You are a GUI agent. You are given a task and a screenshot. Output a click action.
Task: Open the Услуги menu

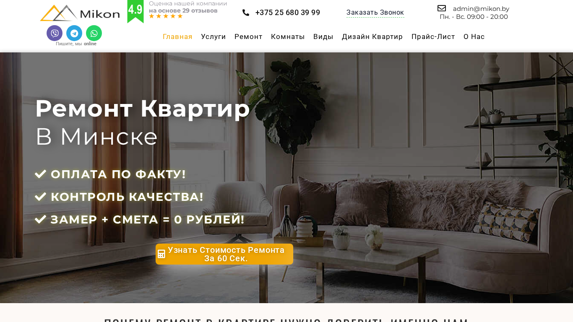214,36
